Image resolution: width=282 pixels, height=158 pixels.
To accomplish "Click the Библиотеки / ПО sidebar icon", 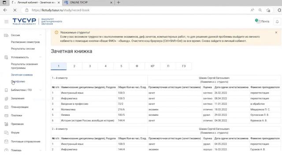I will pyautogui.click(x=6, y=90).
